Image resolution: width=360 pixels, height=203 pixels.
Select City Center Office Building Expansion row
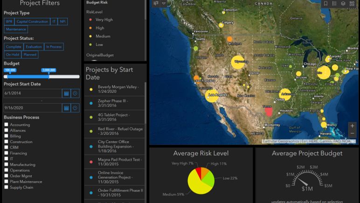tap(114, 146)
